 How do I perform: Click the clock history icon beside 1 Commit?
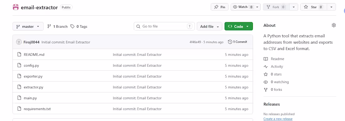pos(230,42)
